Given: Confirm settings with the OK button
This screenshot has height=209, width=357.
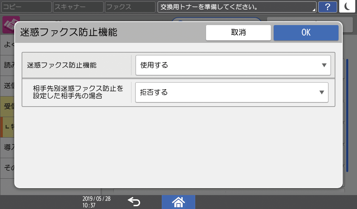Looking at the screenshot, I should click(x=306, y=32).
